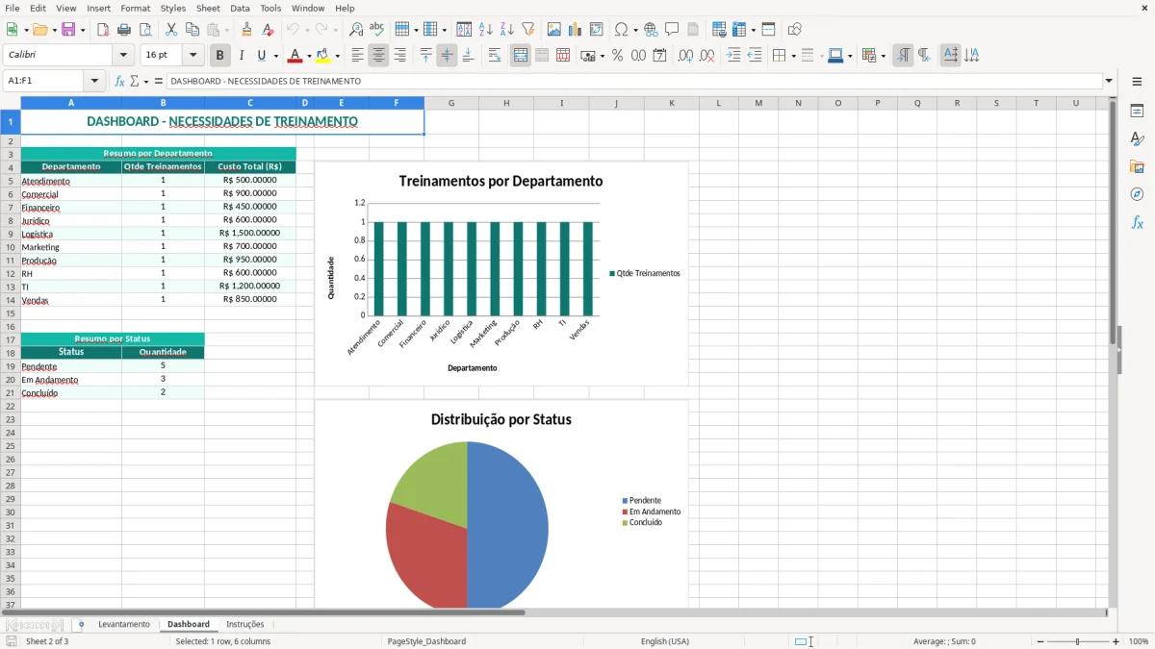Open Borders dropdown arrow

(x=792, y=56)
